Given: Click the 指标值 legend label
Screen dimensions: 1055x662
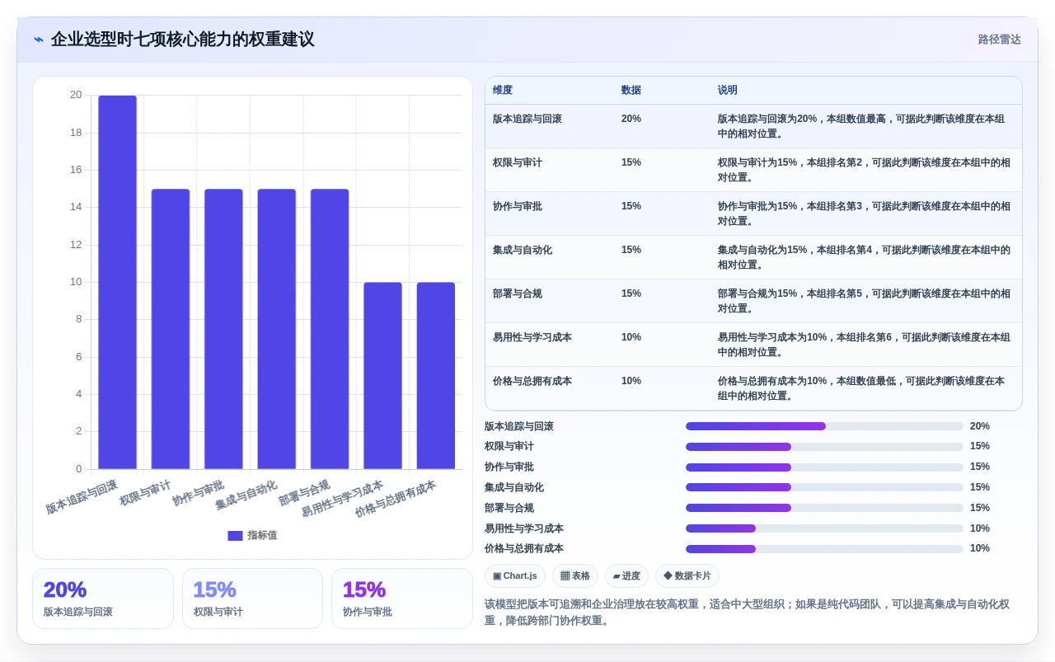Looking at the screenshot, I should point(262,536).
